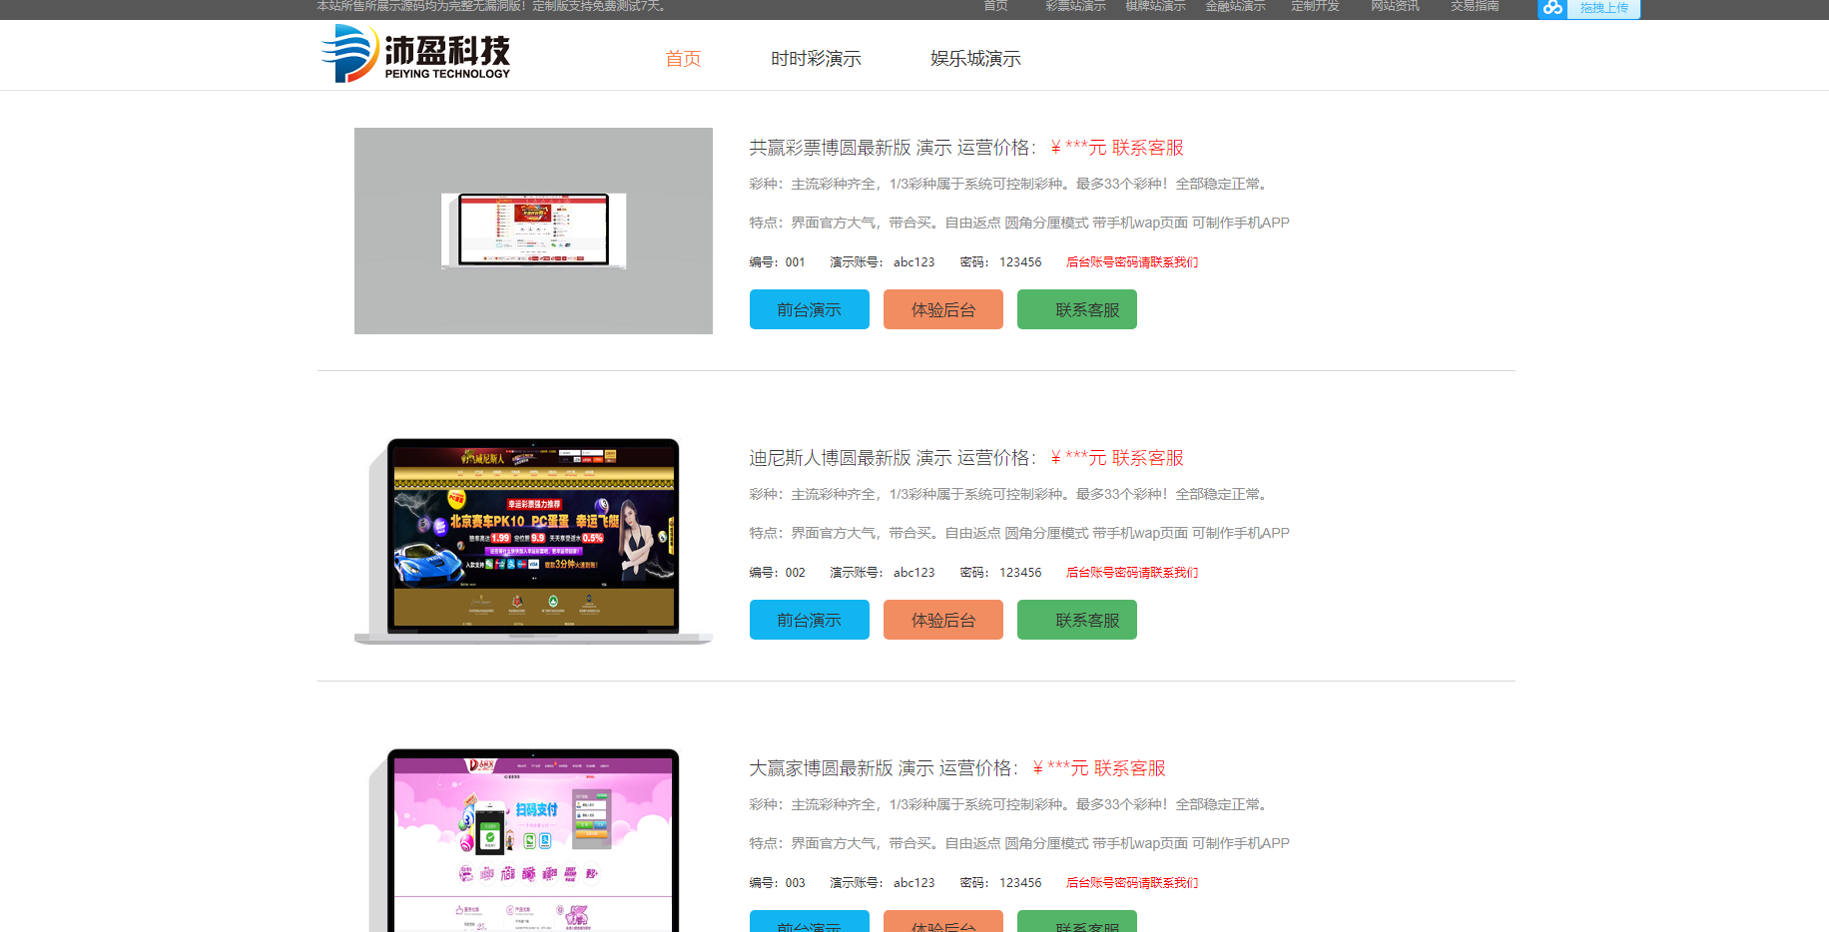Screen dimensions: 1829x932
Task: Click 联系客服 button for product 001
Action: point(1076,309)
